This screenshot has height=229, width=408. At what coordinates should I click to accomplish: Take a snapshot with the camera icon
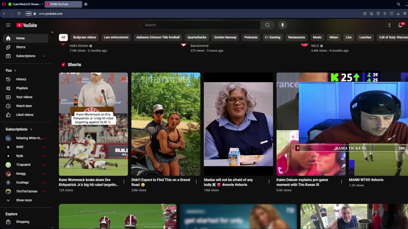pyautogui.click(x=372, y=14)
